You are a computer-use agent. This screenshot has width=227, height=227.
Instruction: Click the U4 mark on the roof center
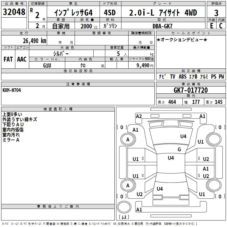point(171,158)
